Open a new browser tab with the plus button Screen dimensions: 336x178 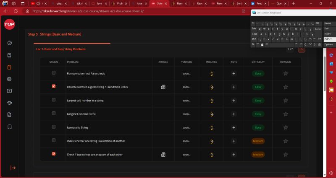293,3
